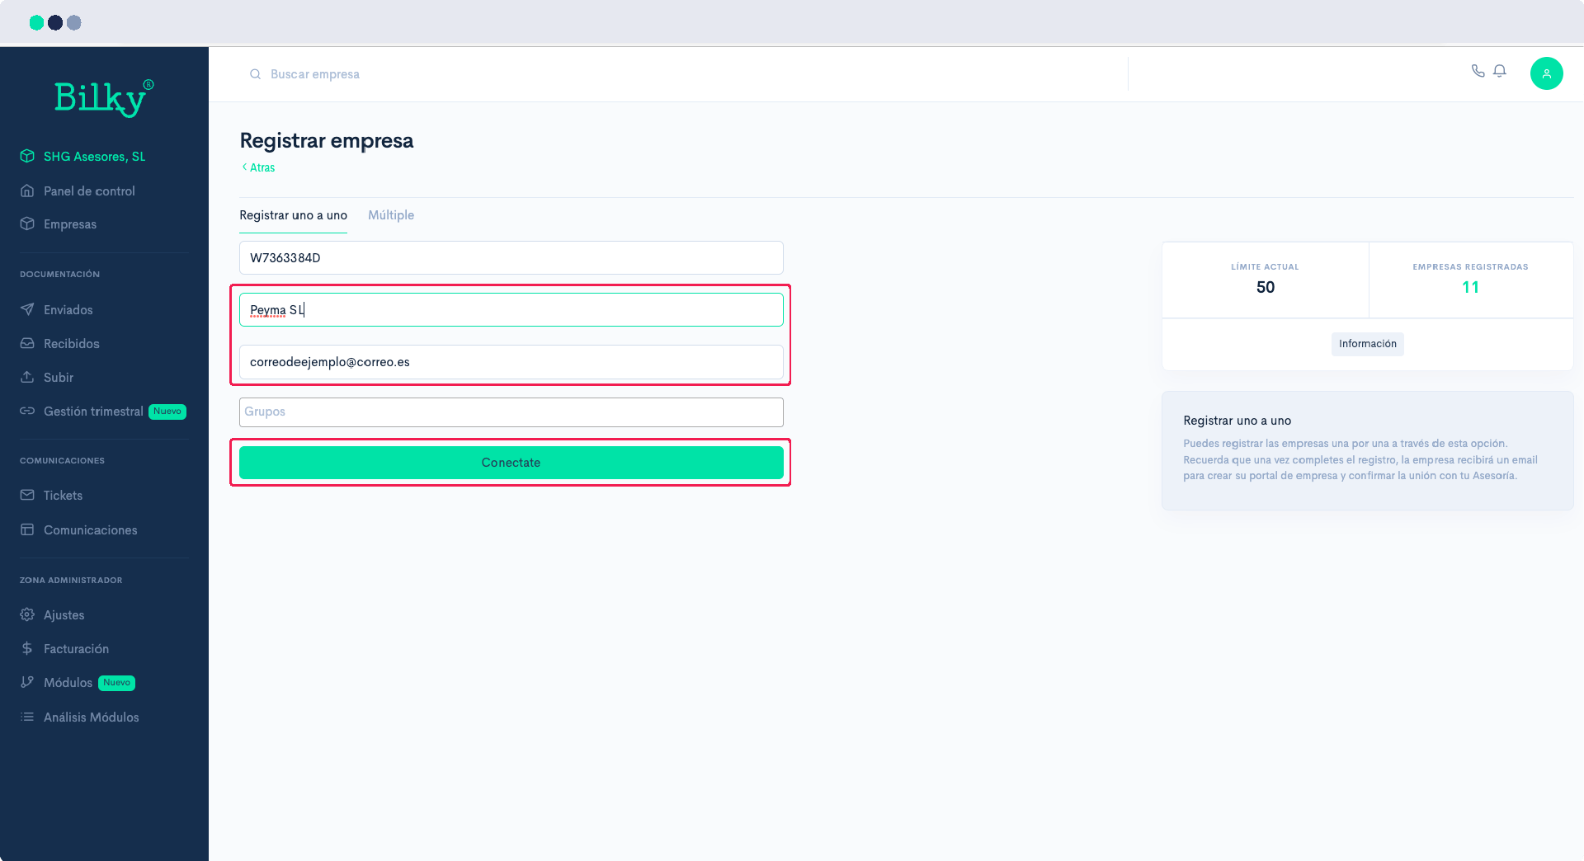Viewport: 1584px width, 861px height.
Task: Click the Información button
Action: click(1367, 344)
